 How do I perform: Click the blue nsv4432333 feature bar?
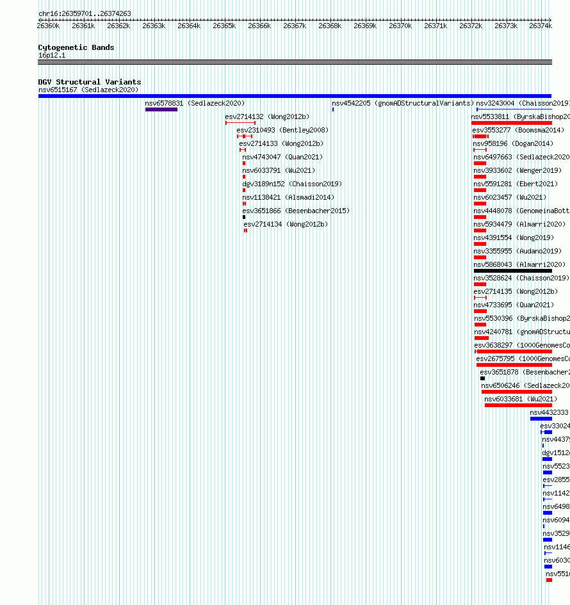[541, 419]
